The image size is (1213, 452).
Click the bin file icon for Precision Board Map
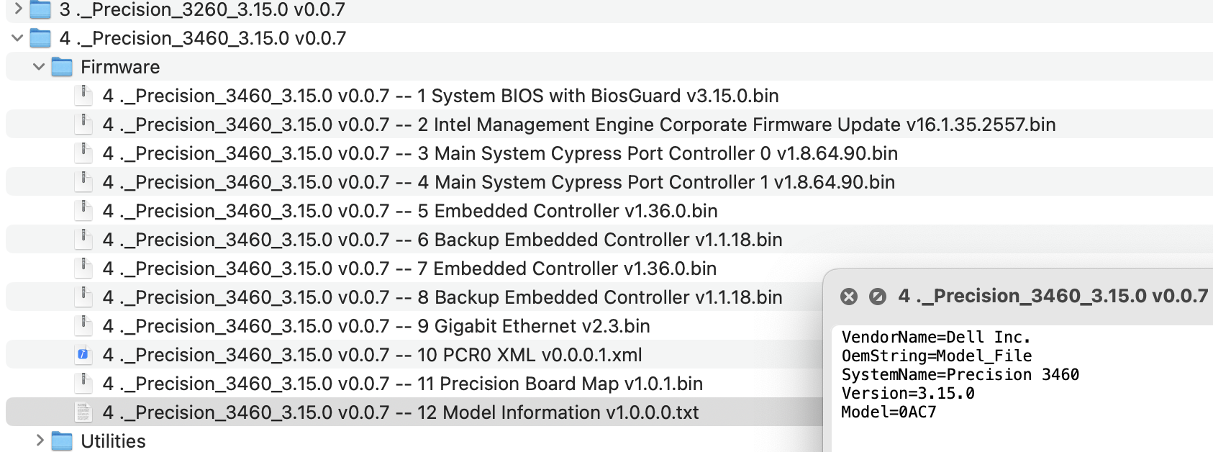[x=84, y=384]
